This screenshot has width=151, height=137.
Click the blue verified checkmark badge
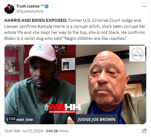coord(47,7)
